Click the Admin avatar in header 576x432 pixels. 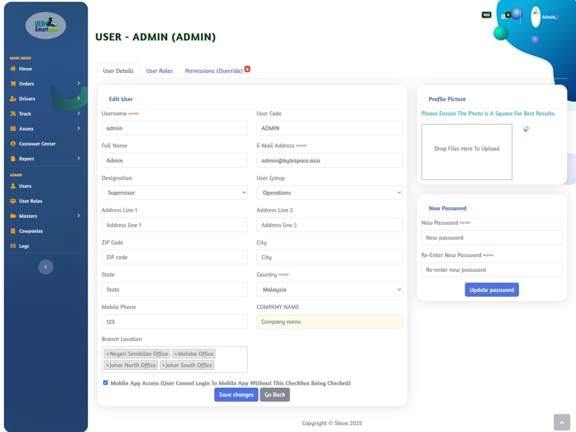coord(536,17)
